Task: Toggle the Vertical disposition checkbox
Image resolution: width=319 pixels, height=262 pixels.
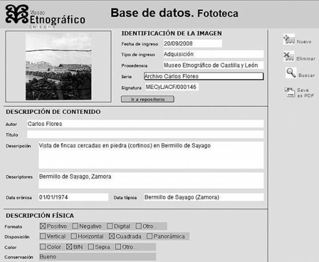Action: point(43,236)
